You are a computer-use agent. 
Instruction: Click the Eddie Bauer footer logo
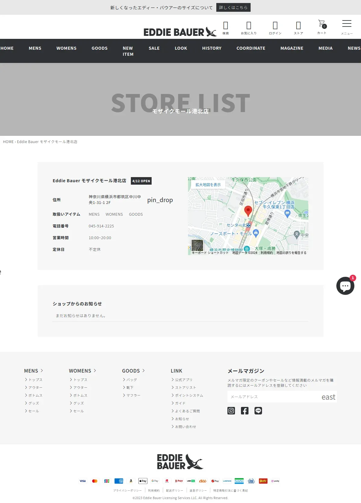[180, 462]
